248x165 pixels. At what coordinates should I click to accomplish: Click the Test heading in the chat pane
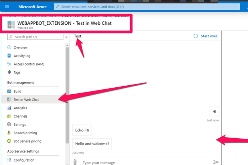pyautogui.click(x=78, y=36)
